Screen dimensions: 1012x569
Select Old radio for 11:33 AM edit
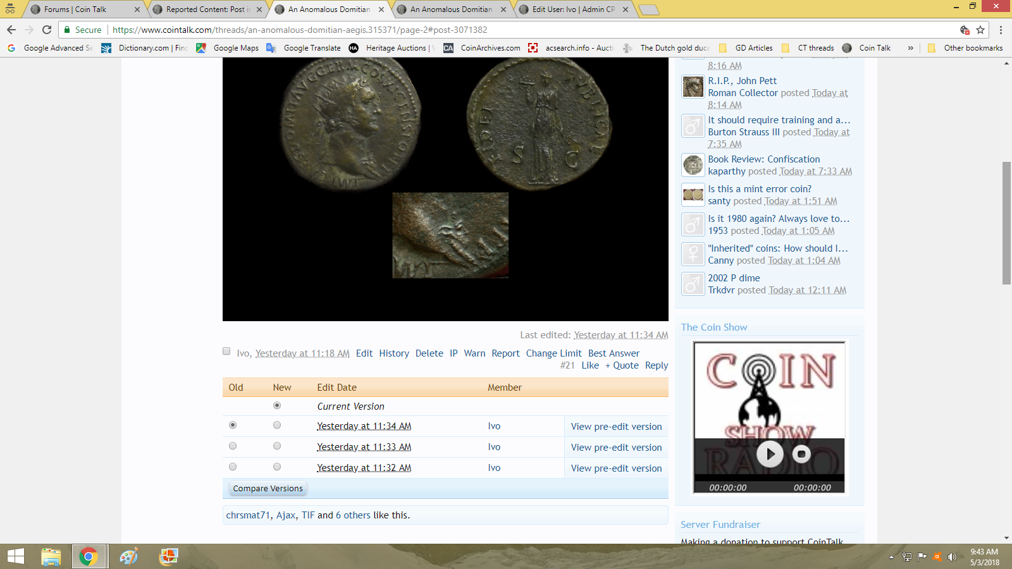[x=233, y=446]
